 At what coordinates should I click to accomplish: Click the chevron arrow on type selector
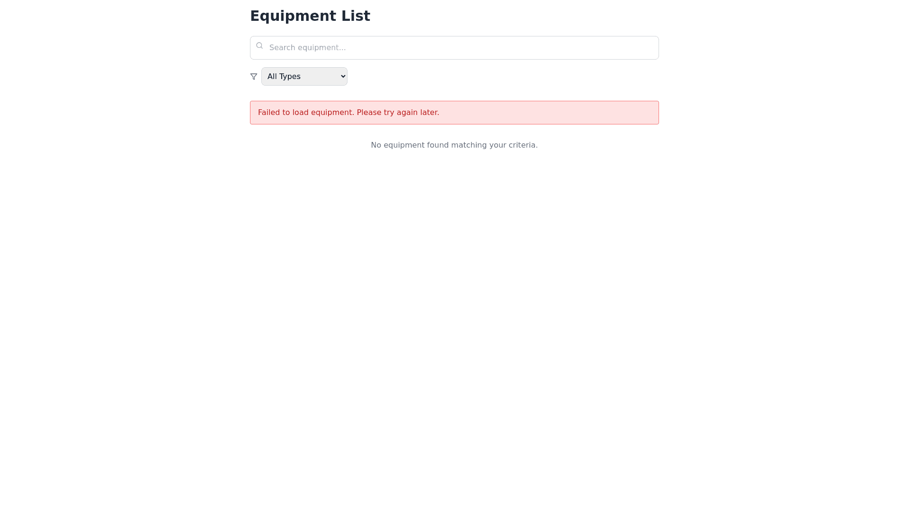[x=343, y=77]
